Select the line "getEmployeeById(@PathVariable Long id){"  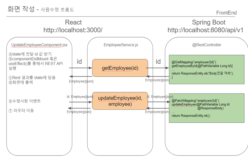[202, 66]
